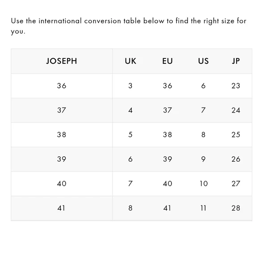Select the US column header
This screenshot has width=259, height=259.
click(x=203, y=61)
